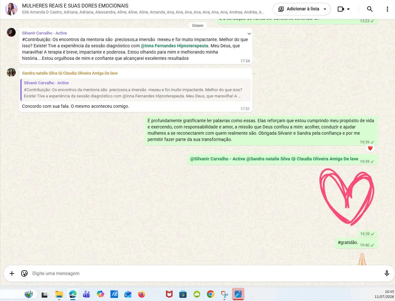Open the group profile picture
395x301 pixels.
[11, 9]
